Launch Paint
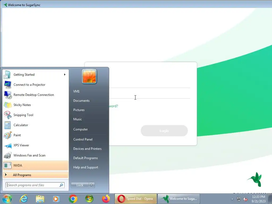Viewport: 272px width, 204px height. (x=36, y=135)
